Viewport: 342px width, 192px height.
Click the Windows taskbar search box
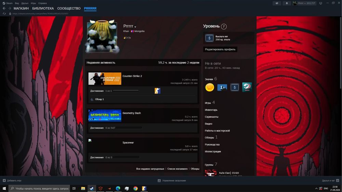point(39,188)
